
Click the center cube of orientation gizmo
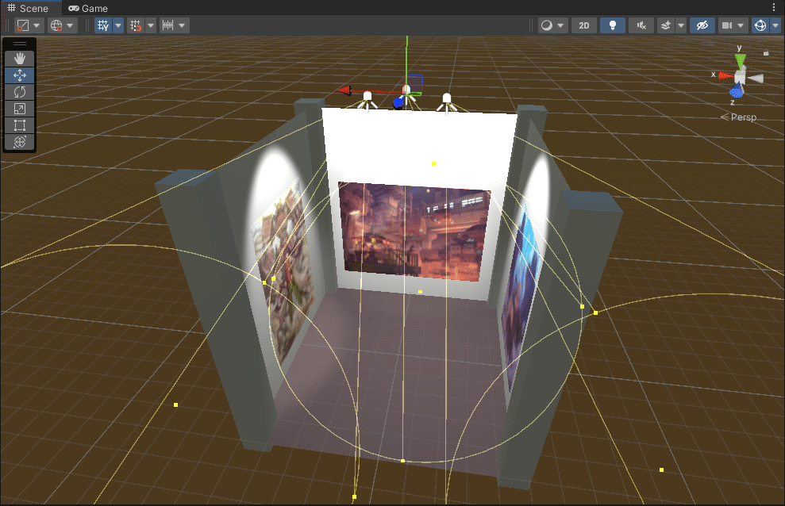(x=740, y=77)
